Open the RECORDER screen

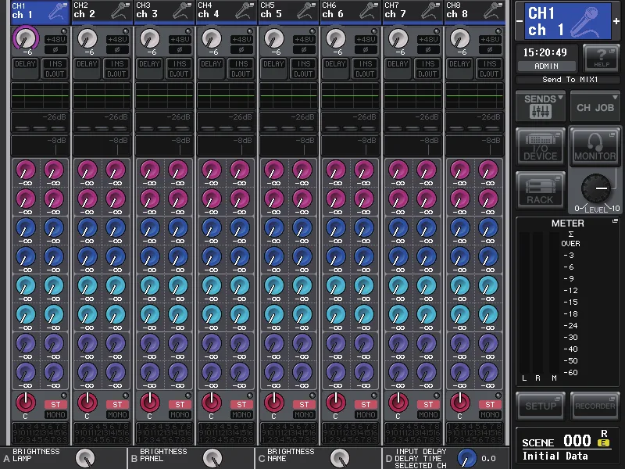tap(595, 406)
